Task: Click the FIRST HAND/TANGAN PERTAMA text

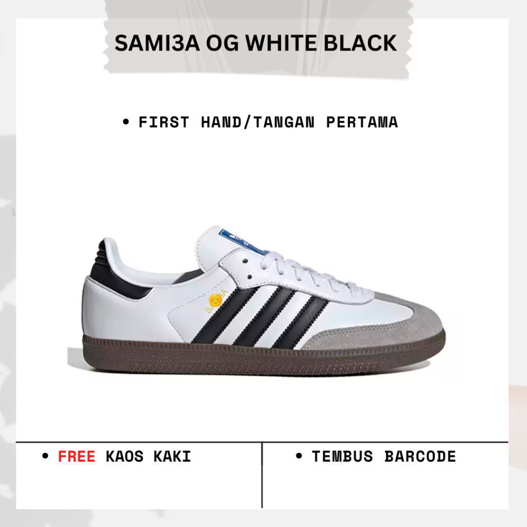Action: 268,121
